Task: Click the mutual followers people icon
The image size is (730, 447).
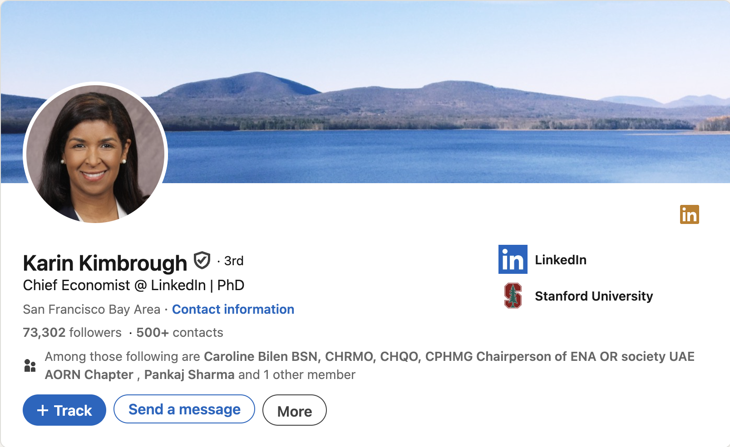Action: (x=30, y=365)
